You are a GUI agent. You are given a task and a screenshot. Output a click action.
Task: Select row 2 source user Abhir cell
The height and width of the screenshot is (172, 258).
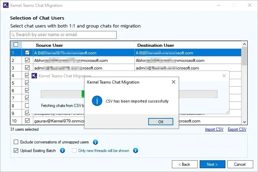tap(84, 60)
